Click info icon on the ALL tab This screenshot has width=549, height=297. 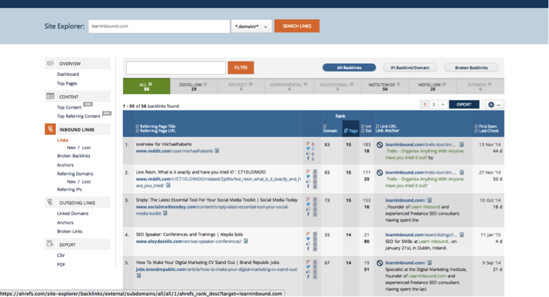[x=150, y=84]
